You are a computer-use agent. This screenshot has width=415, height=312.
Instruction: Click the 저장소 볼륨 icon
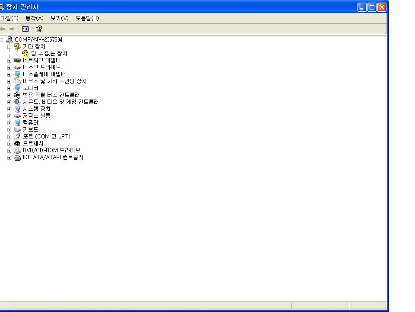click(x=17, y=116)
